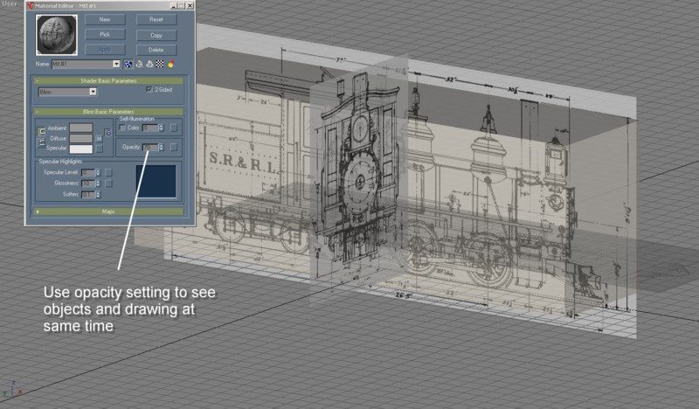699x409 pixels.
Task: Open the Ambient color swatch
Action: (x=80, y=128)
